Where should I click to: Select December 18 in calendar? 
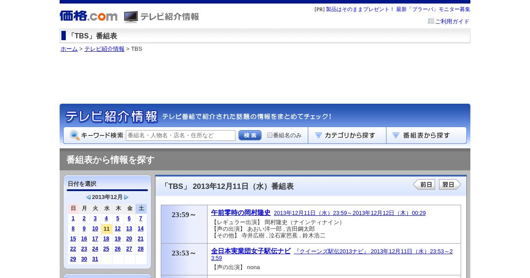pyautogui.click(x=106, y=239)
